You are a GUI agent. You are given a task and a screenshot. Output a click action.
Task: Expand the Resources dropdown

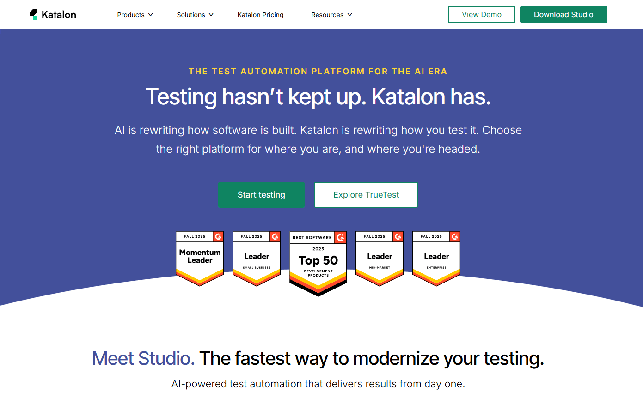point(331,14)
